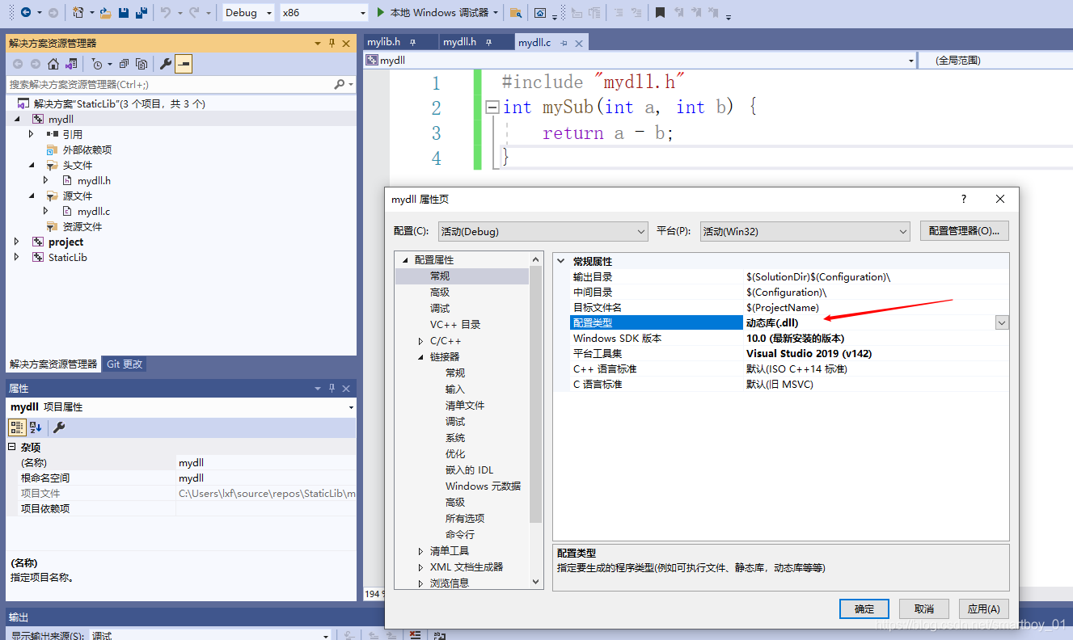
Task: Toggle the Preview Selected Items button
Action: [x=184, y=64]
